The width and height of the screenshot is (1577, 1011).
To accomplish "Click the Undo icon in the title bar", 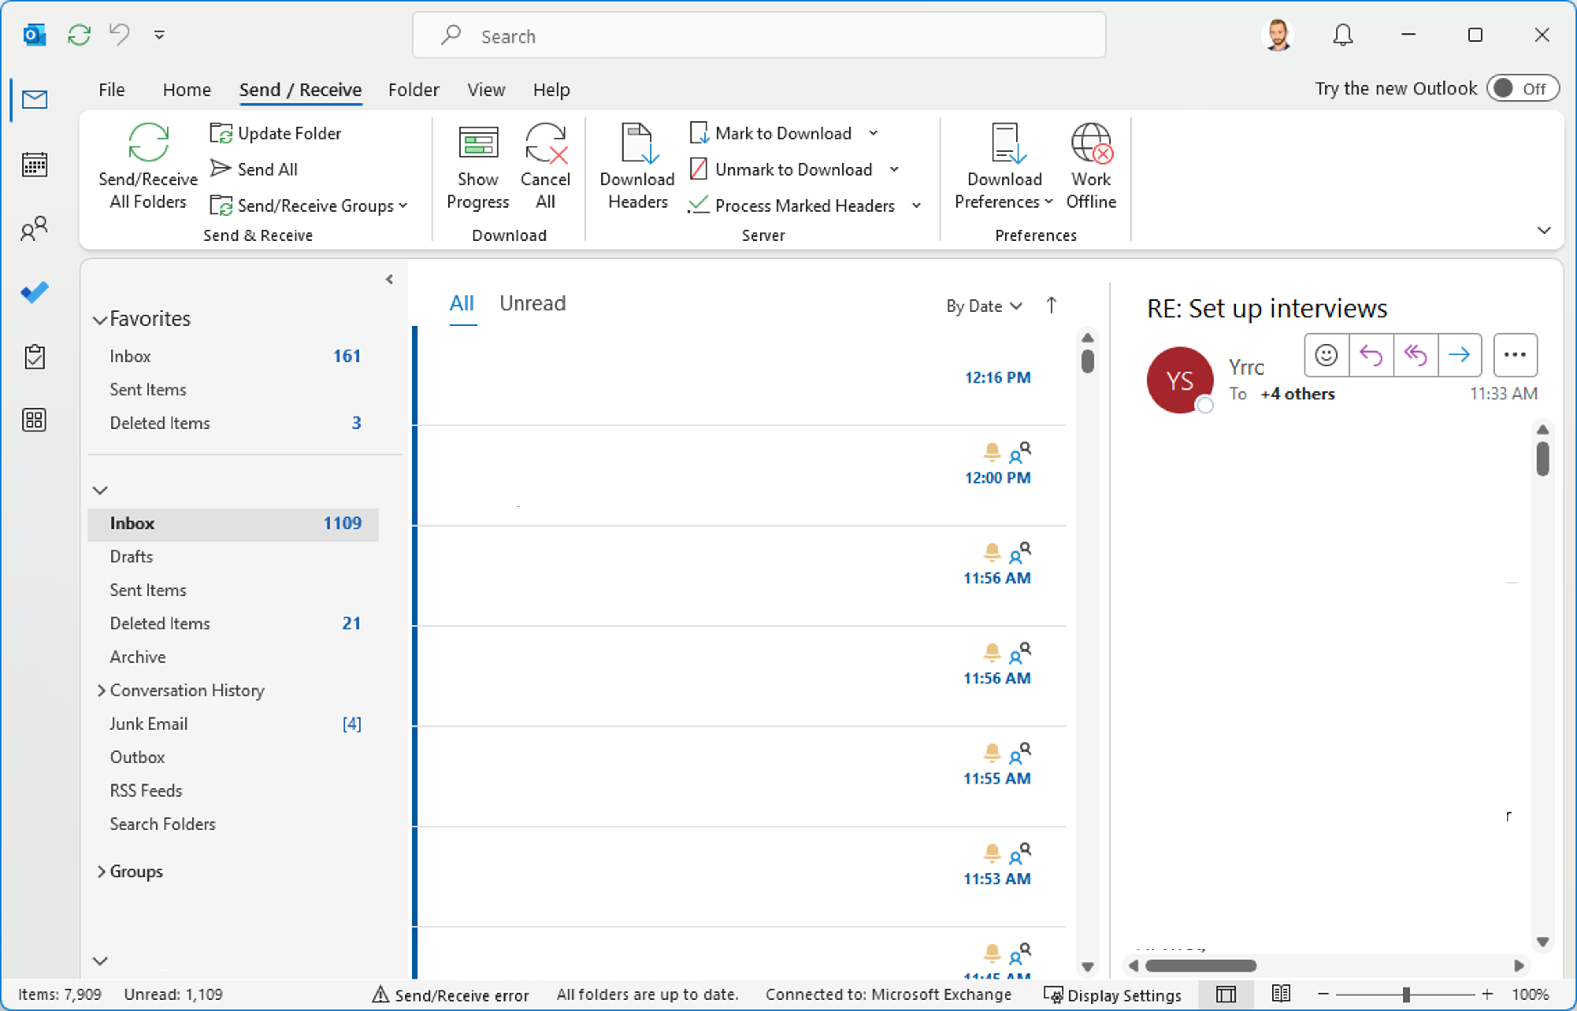I will 120,35.
